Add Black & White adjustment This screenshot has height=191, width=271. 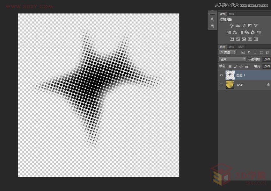(x=241, y=32)
